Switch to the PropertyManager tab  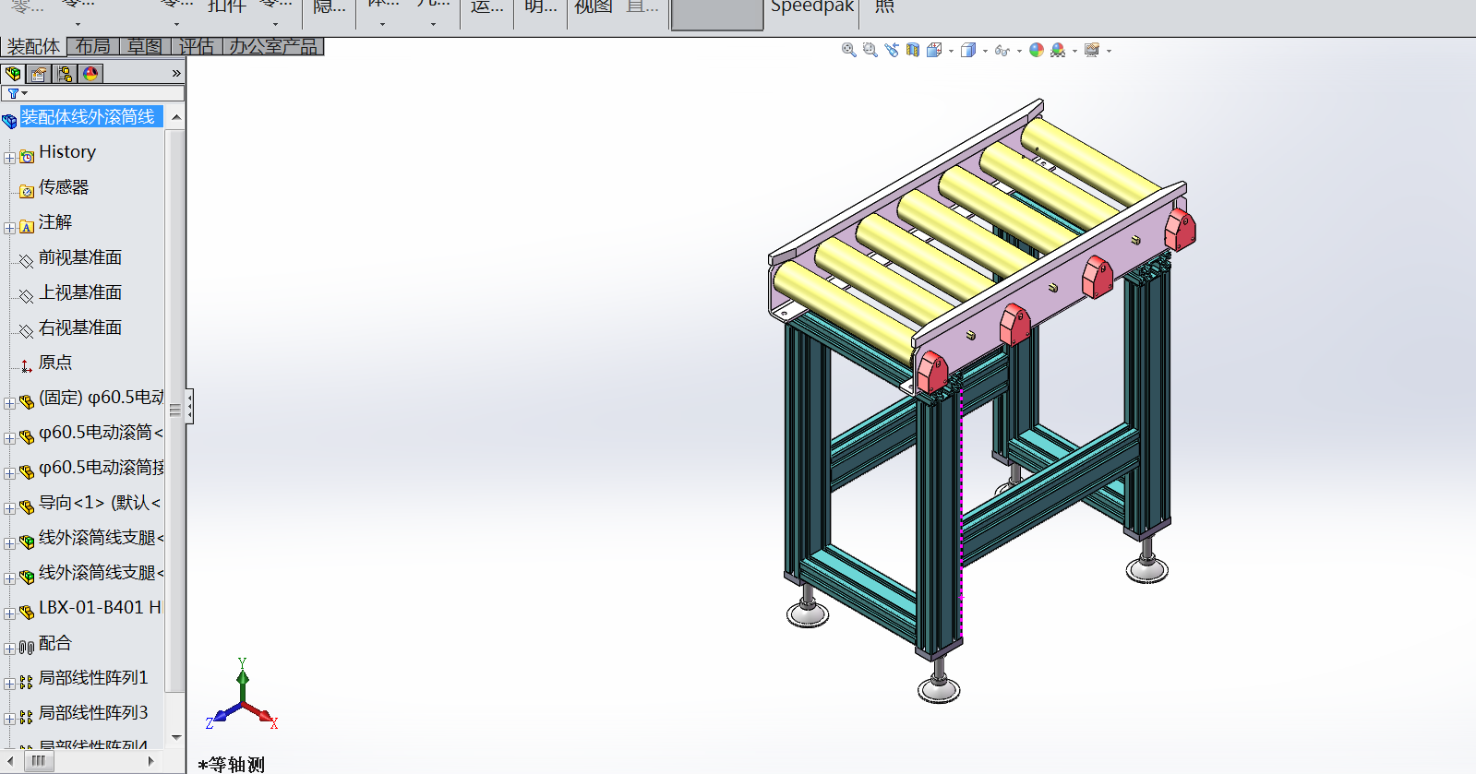39,74
